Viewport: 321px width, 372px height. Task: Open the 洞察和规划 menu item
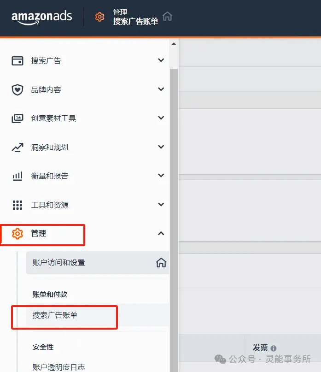50,148
